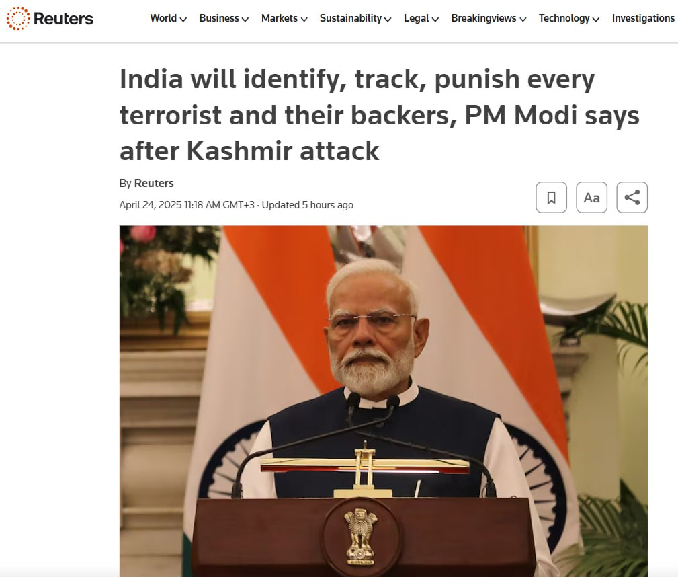Expand the Business dropdown arrow
Viewport: 678px width, 577px height.
pos(245,19)
